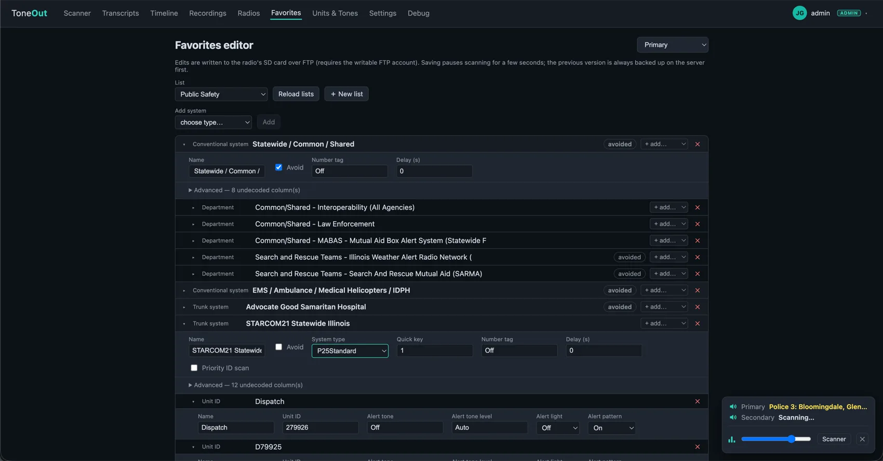The image size is (883, 461).
Task: Open the Debug tab
Action: [x=419, y=13]
